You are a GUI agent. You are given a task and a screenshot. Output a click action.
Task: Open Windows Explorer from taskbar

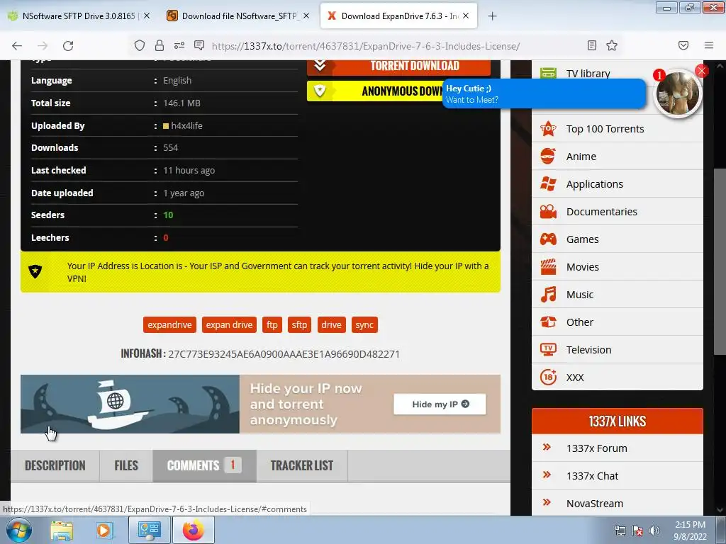tap(62, 530)
